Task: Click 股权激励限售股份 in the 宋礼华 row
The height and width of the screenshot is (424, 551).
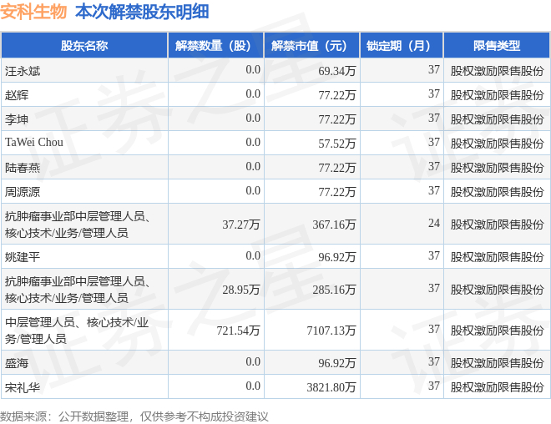Action: (x=498, y=387)
